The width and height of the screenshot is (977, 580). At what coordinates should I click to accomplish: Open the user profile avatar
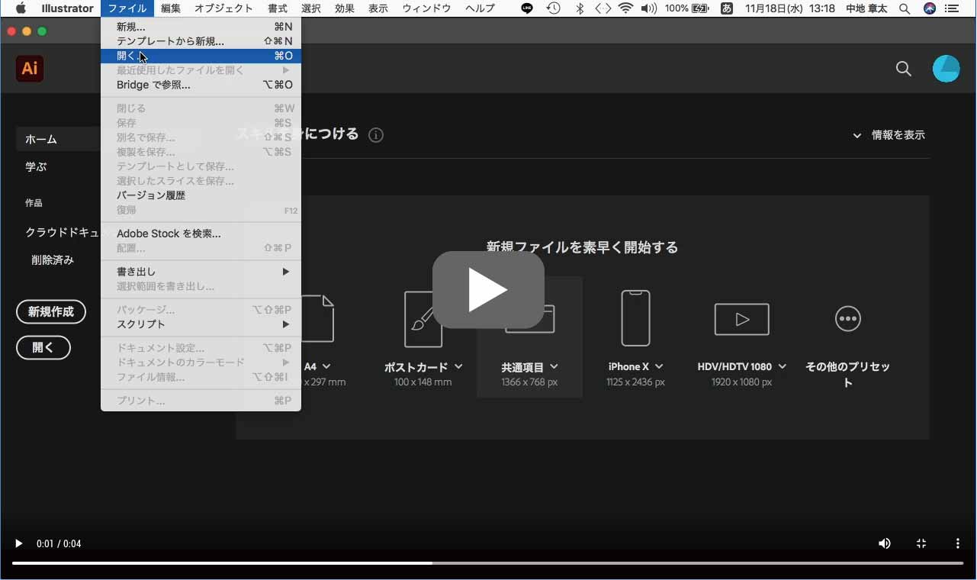tap(946, 69)
